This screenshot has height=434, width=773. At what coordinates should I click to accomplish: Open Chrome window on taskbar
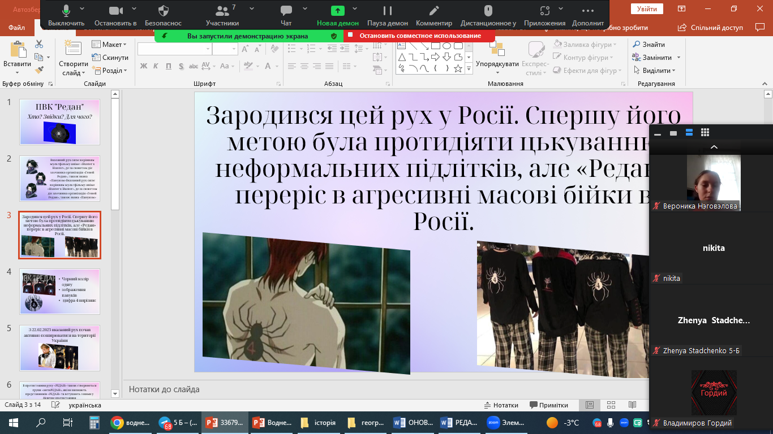pyautogui.click(x=130, y=423)
